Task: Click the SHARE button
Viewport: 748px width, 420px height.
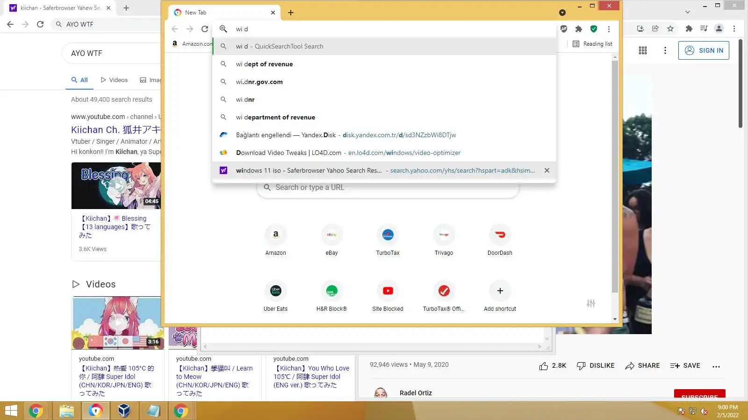Action: pos(642,366)
